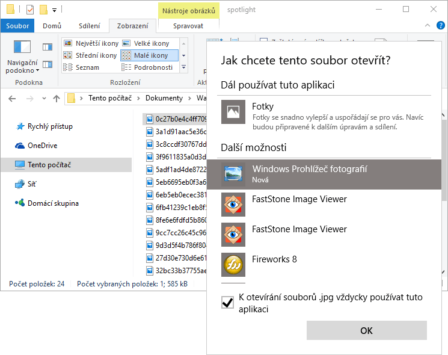Click the Properties checkmark icon in the title bar
This screenshot has height=355, width=448.
29,10
